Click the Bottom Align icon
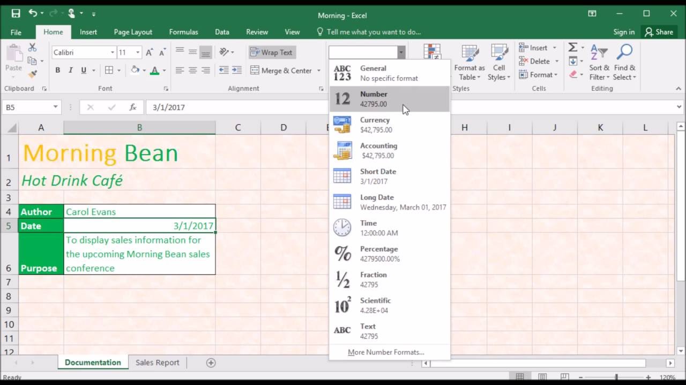Image resolution: width=686 pixels, height=385 pixels. coord(205,52)
